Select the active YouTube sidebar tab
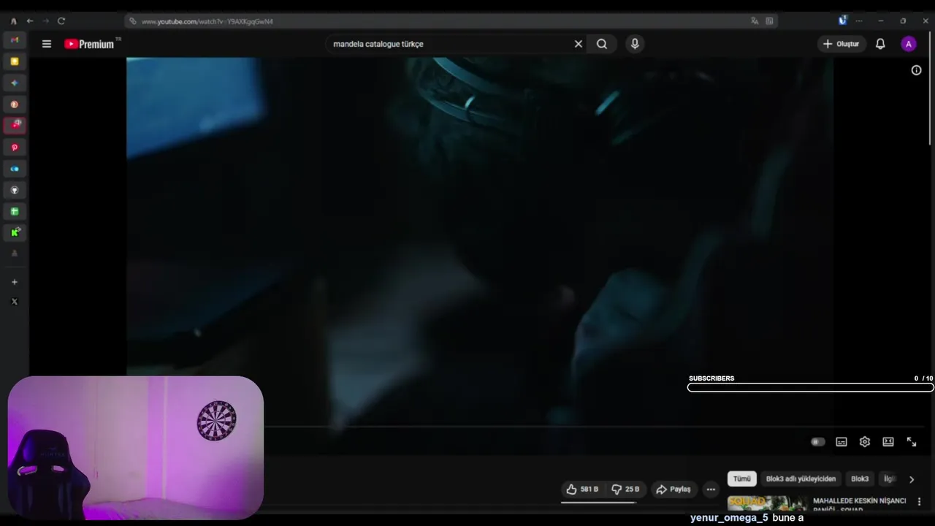Image resolution: width=935 pixels, height=526 pixels. (14, 125)
